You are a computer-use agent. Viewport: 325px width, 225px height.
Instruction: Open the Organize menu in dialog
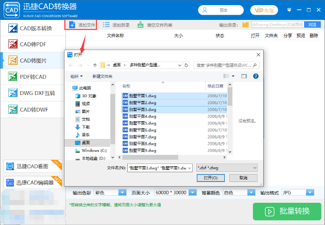click(x=77, y=76)
